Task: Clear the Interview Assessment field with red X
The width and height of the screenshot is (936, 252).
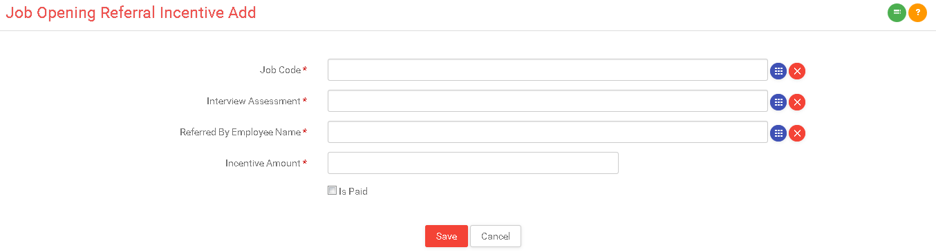Action: (797, 102)
